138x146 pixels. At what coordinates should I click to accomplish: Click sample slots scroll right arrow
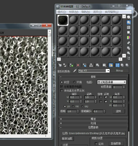(x=120, y=59)
